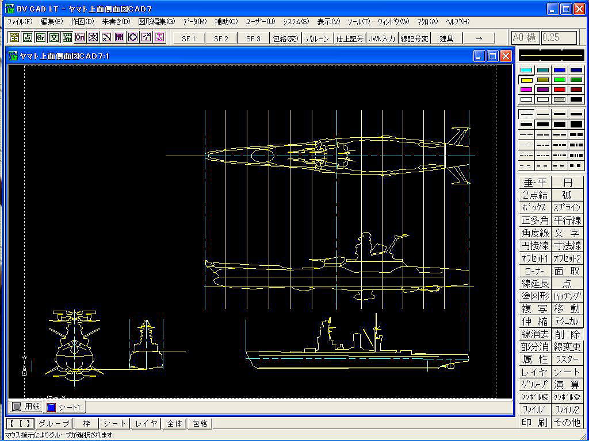The height and width of the screenshot is (441, 589).
Task: Click the crossed-box snap toolbar icon
Action: tap(94, 37)
